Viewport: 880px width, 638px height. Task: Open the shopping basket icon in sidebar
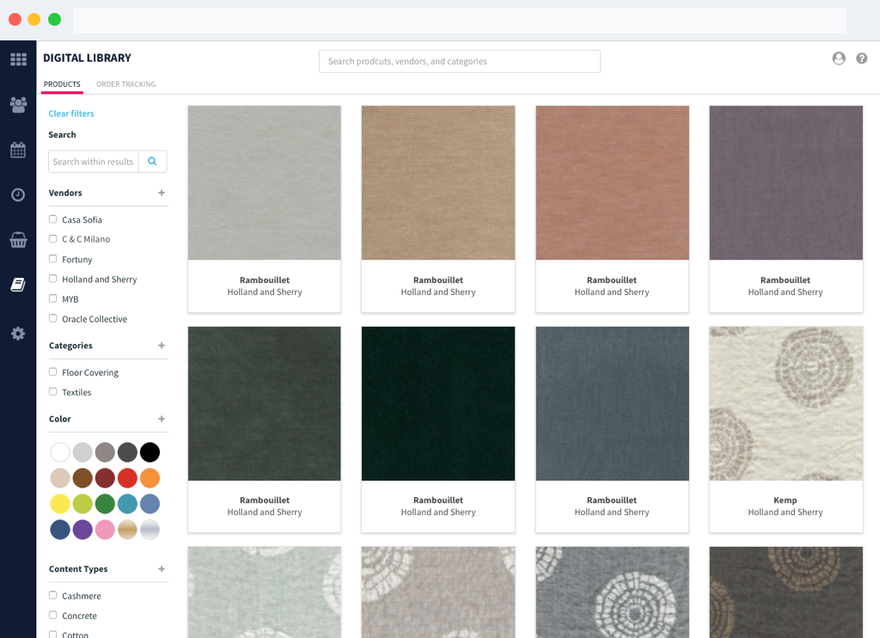coord(18,240)
